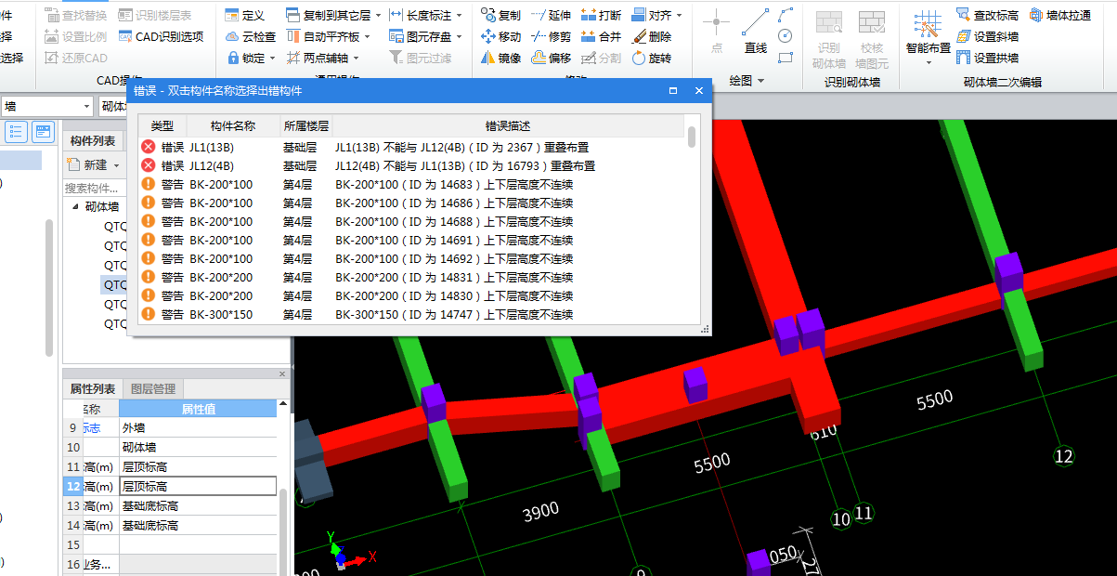
Task: Open the 构件列表 tab
Action: (x=93, y=140)
